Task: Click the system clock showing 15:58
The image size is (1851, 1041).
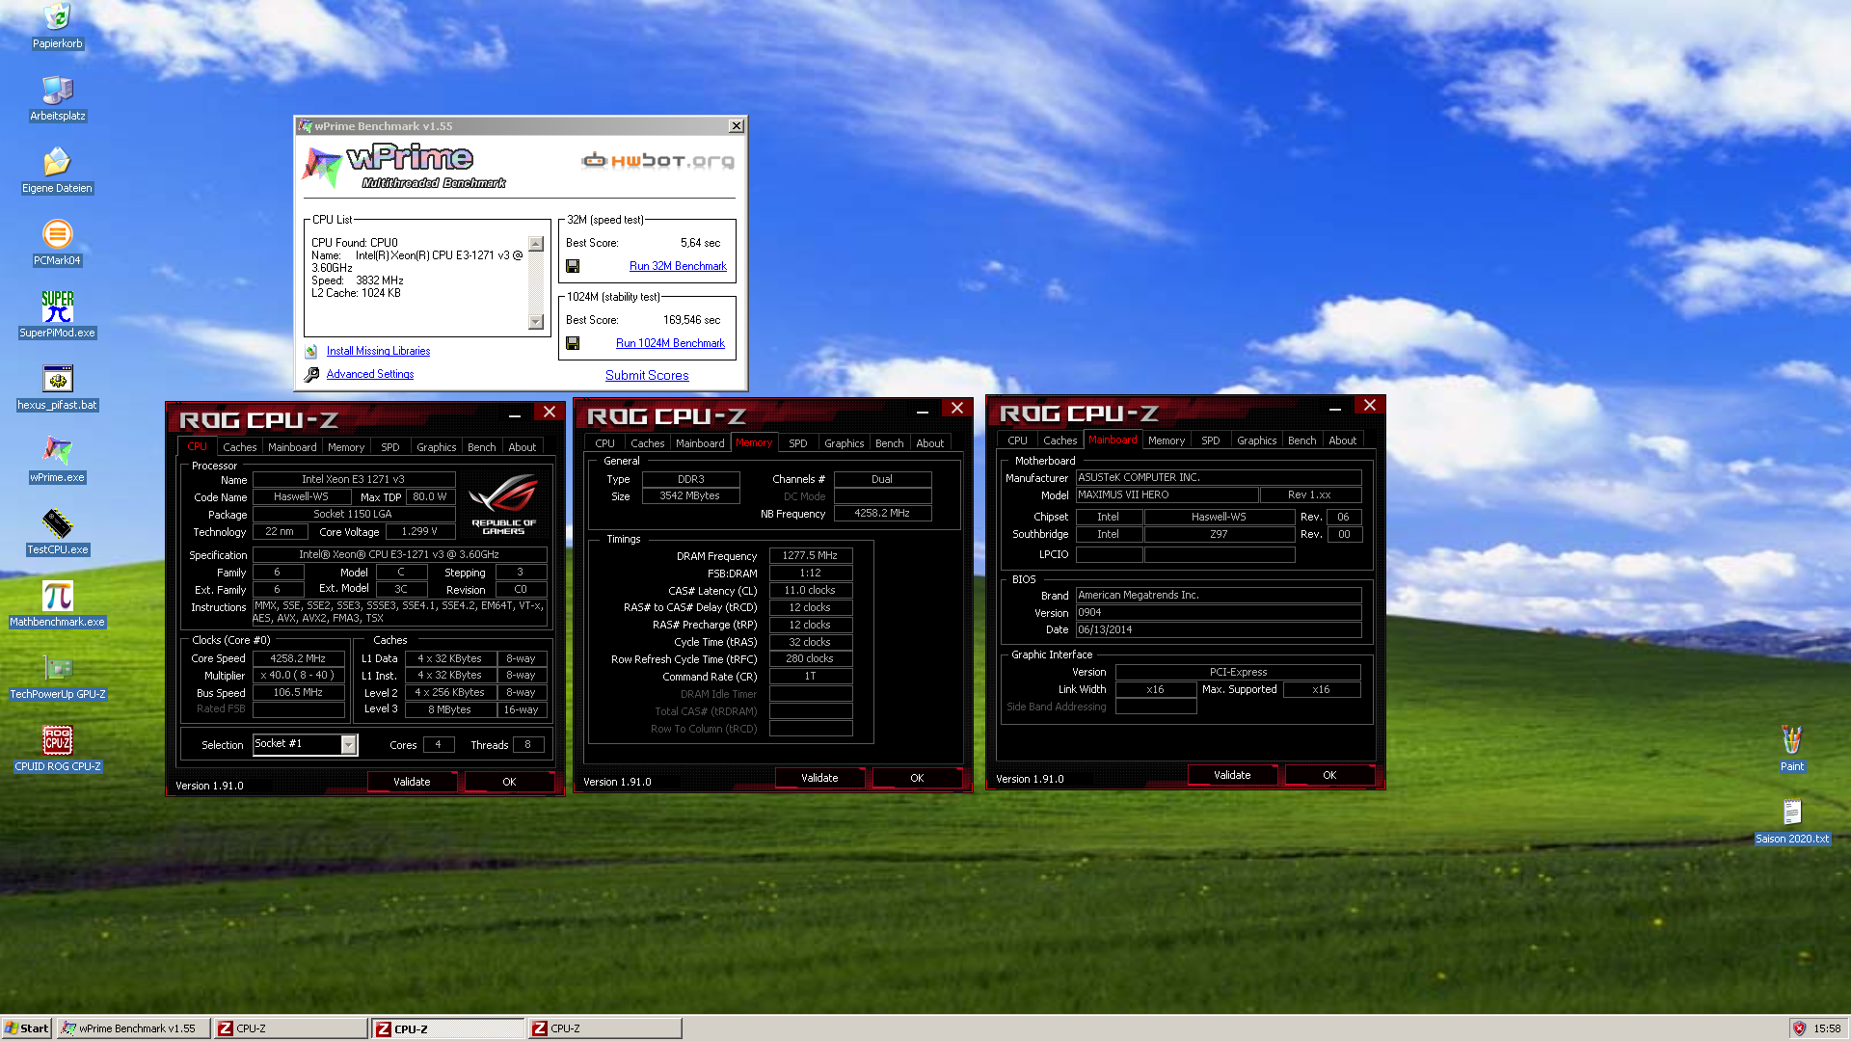Action: click(x=1827, y=1028)
